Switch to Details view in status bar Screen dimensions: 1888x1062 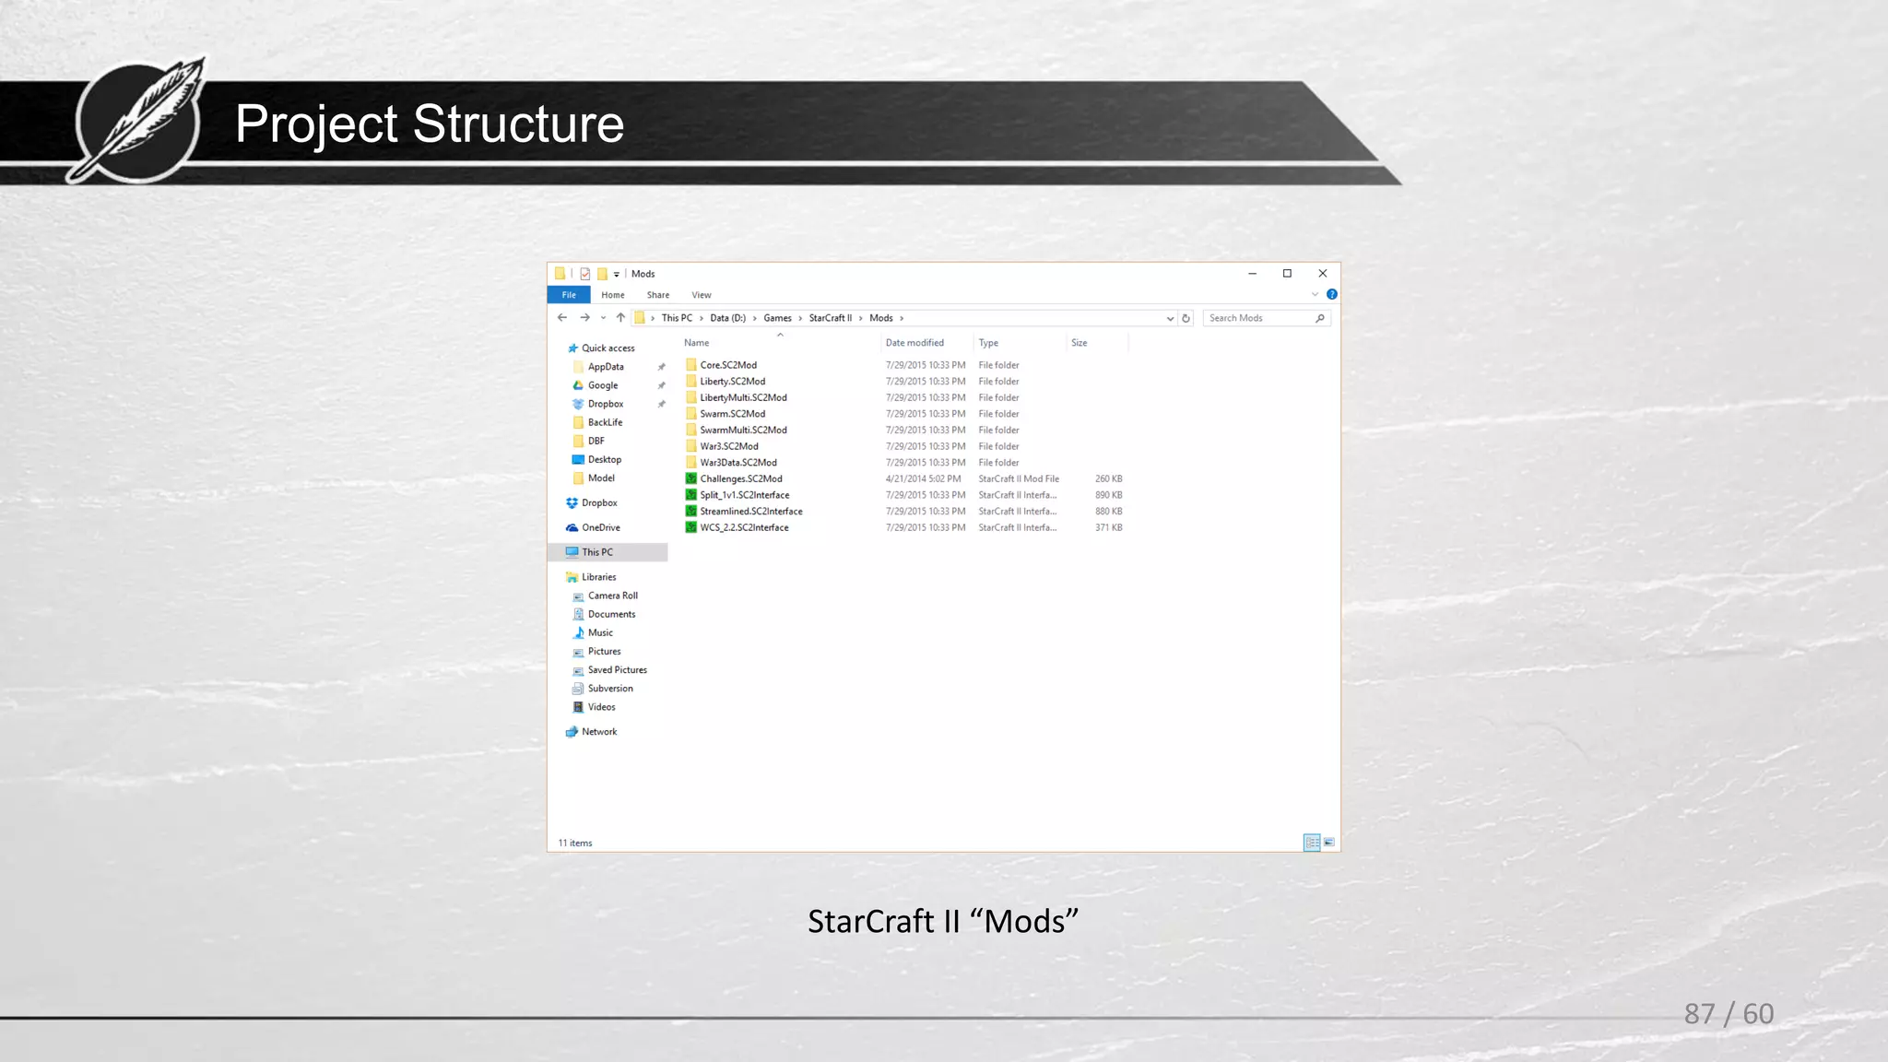pyautogui.click(x=1312, y=843)
